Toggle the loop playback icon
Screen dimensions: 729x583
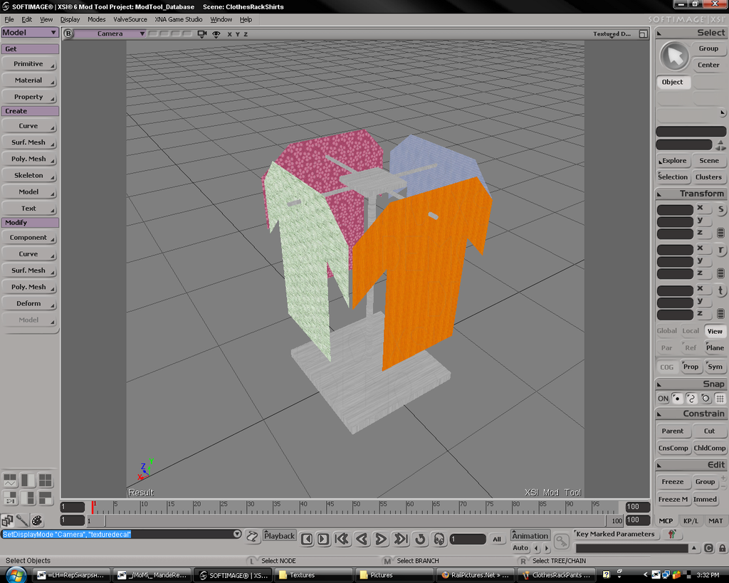[x=420, y=539]
